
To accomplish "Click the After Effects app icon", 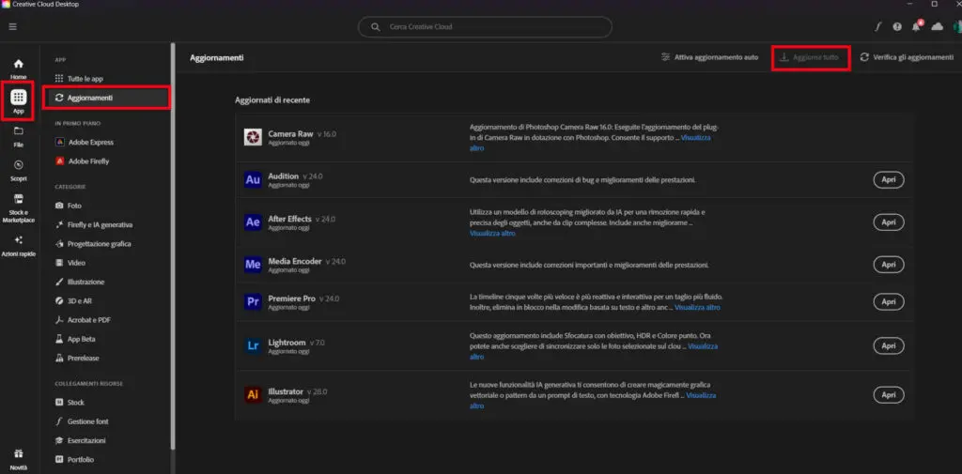I will [253, 222].
